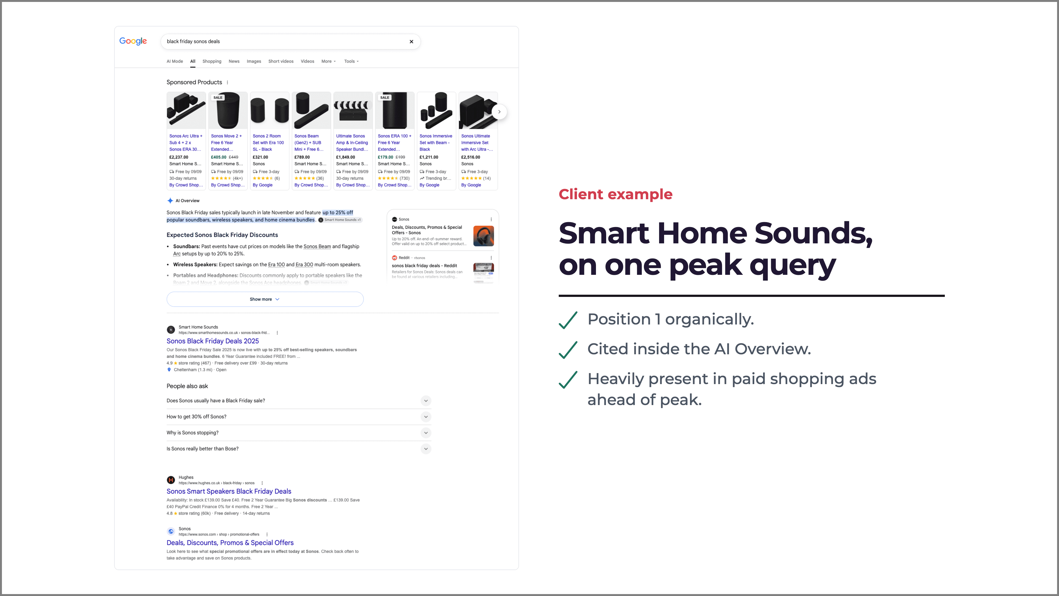Open three-dot menu beside sonos.com URL
Screen dimensions: 1059x596
point(267,534)
